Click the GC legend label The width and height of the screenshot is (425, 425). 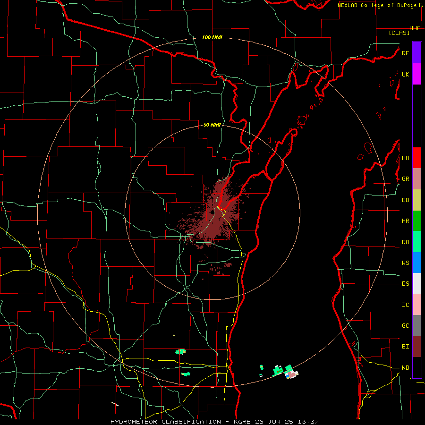coord(405,326)
